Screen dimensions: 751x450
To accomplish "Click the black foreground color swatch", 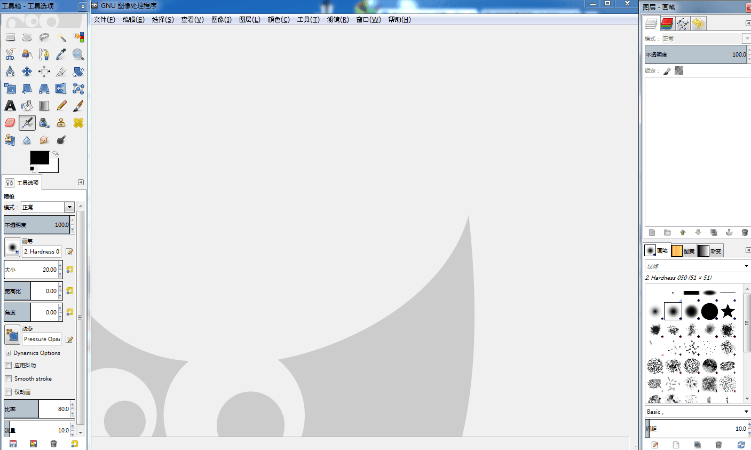I will (x=39, y=157).
